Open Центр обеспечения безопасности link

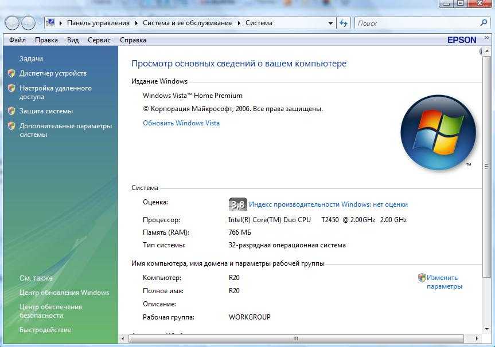click(50, 311)
